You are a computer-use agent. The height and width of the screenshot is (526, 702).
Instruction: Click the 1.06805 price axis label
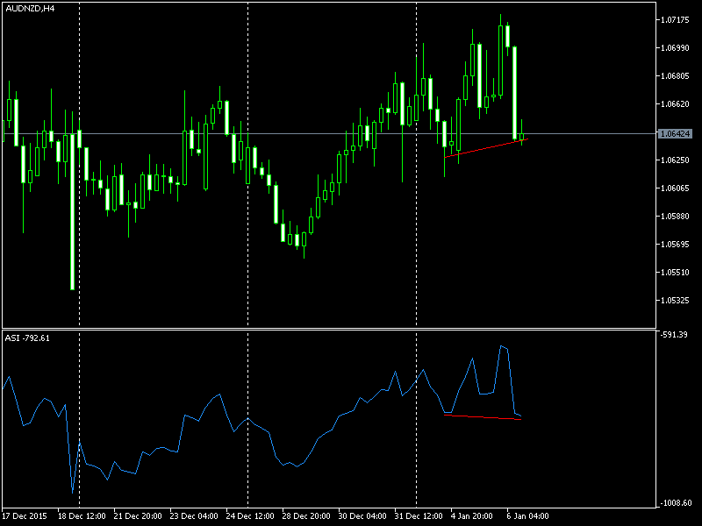click(x=675, y=76)
